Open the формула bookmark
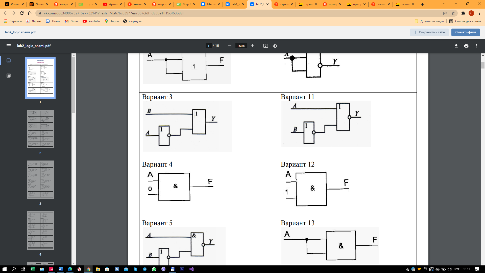485x273 pixels. pyautogui.click(x=132, y=21)
